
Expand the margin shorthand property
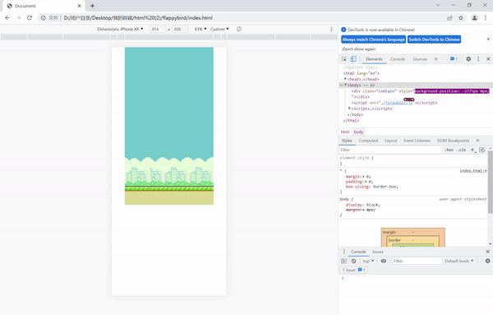coord(364,177)
